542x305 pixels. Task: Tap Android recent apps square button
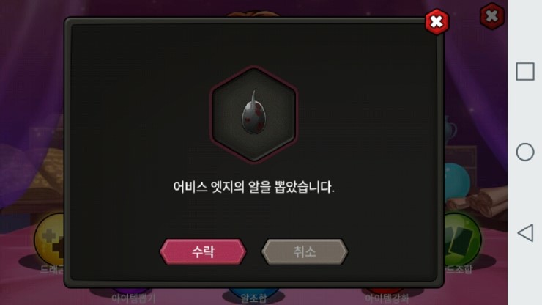point(524,72)
